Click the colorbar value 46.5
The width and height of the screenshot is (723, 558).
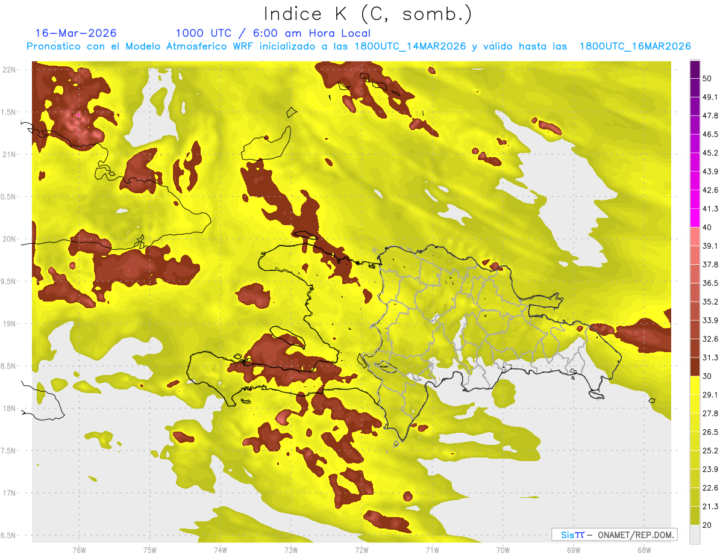coord(710,134)
